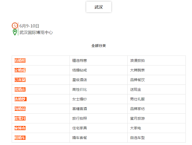Click the green location pin icon
The height and width of the screenshot is (145, 192).
15,32
